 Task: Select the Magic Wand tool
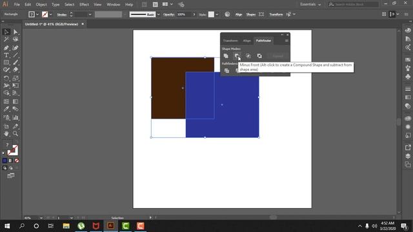6,39
